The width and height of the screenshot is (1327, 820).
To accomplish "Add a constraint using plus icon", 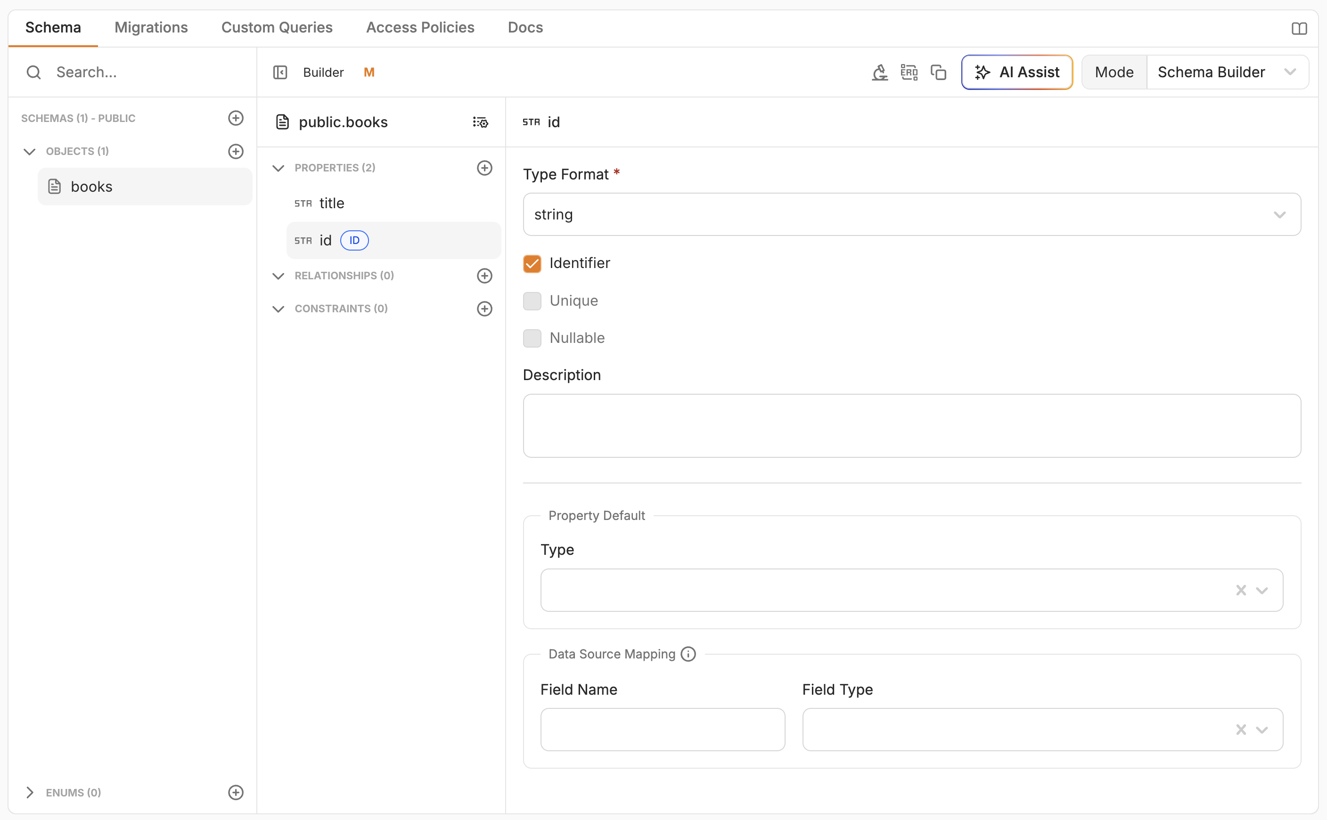I will pos(484,309).
